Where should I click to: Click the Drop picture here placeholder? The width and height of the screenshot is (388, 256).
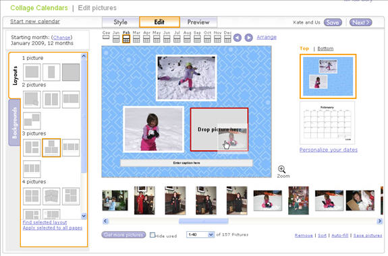(219, 129)
